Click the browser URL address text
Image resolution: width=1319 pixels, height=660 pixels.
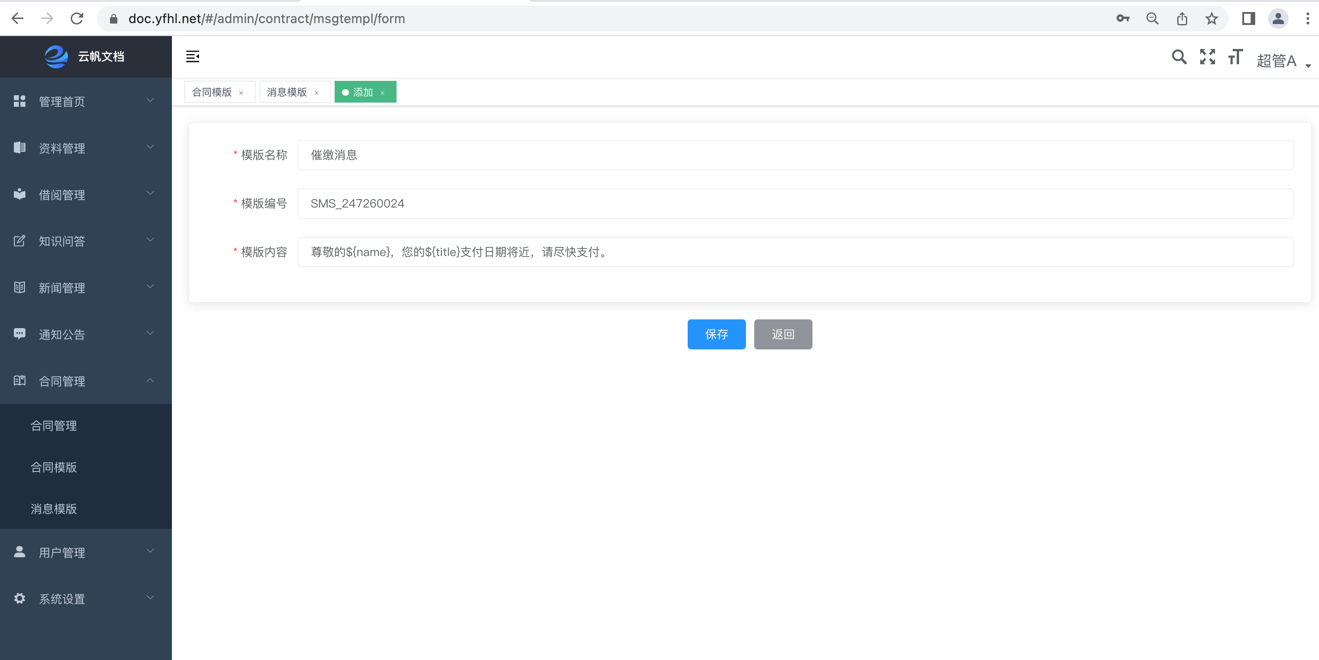coord(267,19)
